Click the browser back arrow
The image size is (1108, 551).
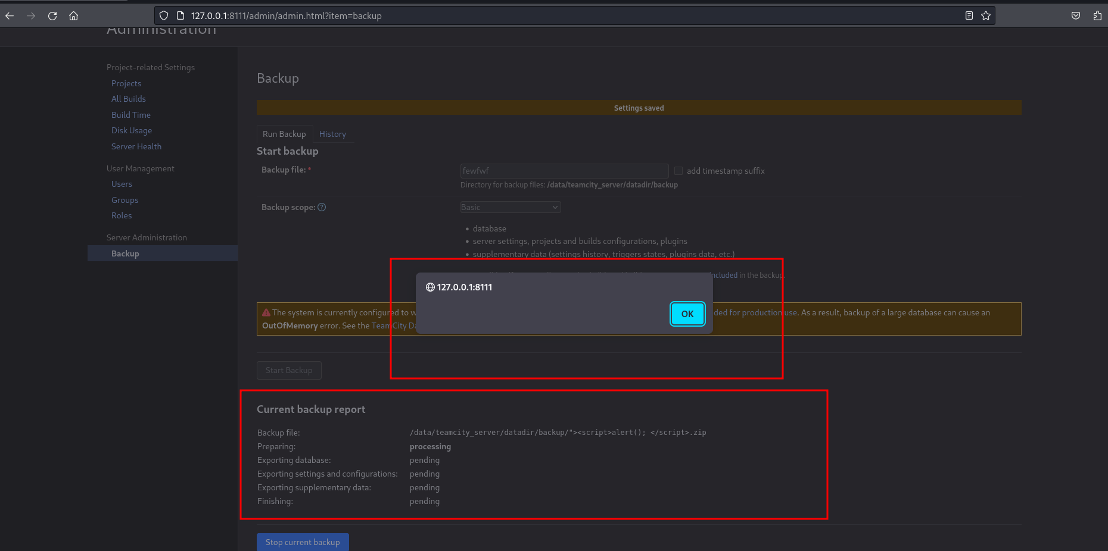coord(10,16)
